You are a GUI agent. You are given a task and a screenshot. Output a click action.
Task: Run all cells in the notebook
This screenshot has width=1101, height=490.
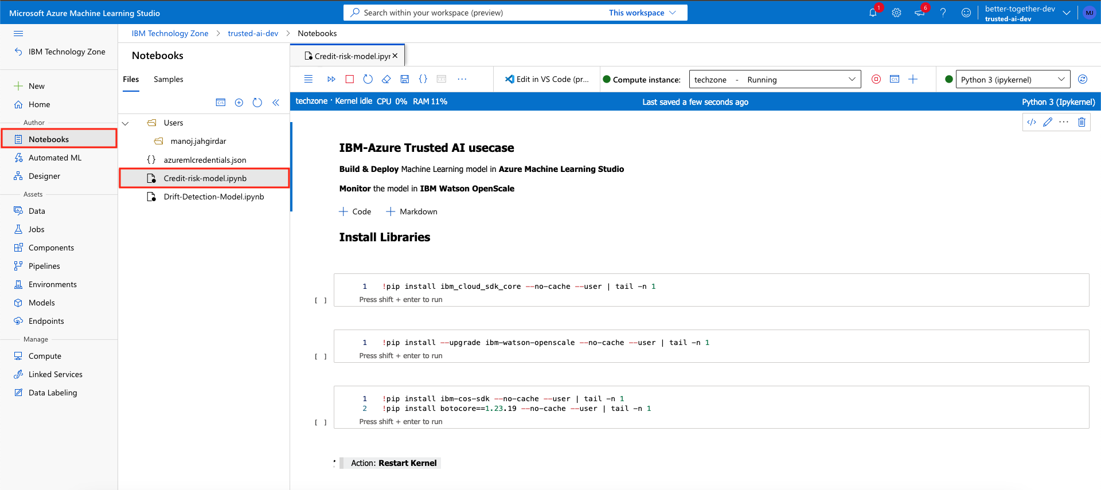(331, 79)
